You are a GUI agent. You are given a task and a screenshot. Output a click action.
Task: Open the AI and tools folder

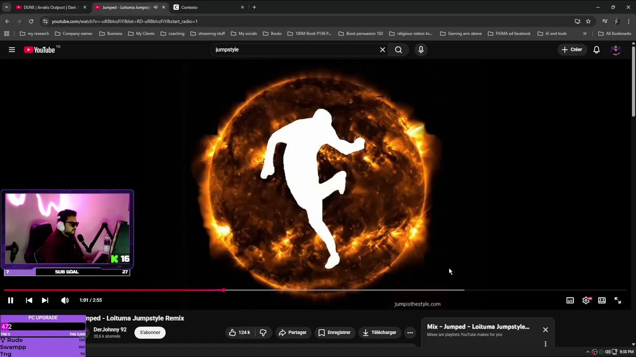click(x=552, y=34)
